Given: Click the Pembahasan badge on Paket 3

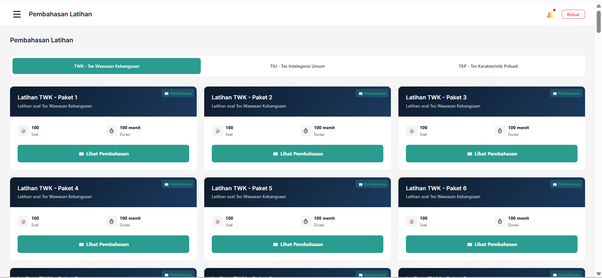Looking at the screenshot, I should click(566, 93).
